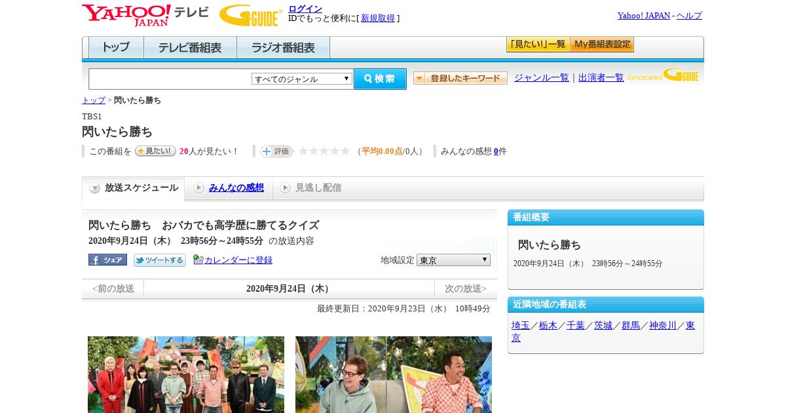Expand 登録したキーワード dropdown
Image resolution: width=786 pixels, height=413 pixels.
pos(460,78)
